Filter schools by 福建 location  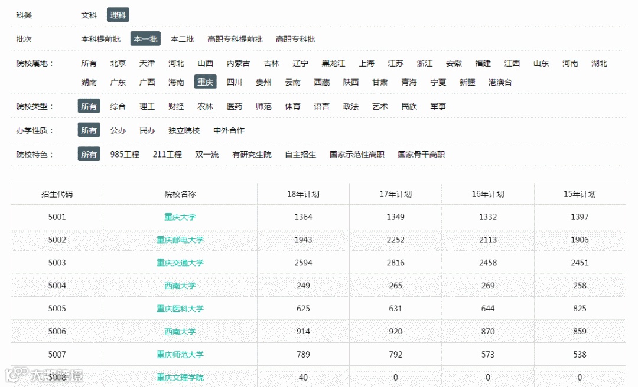[483, 63]
